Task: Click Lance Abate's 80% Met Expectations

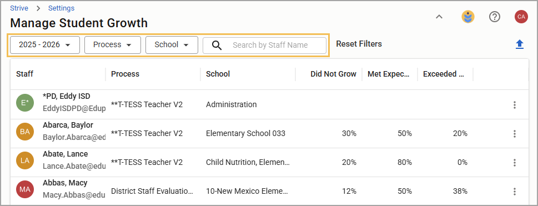Action: (x=405, y=162)
